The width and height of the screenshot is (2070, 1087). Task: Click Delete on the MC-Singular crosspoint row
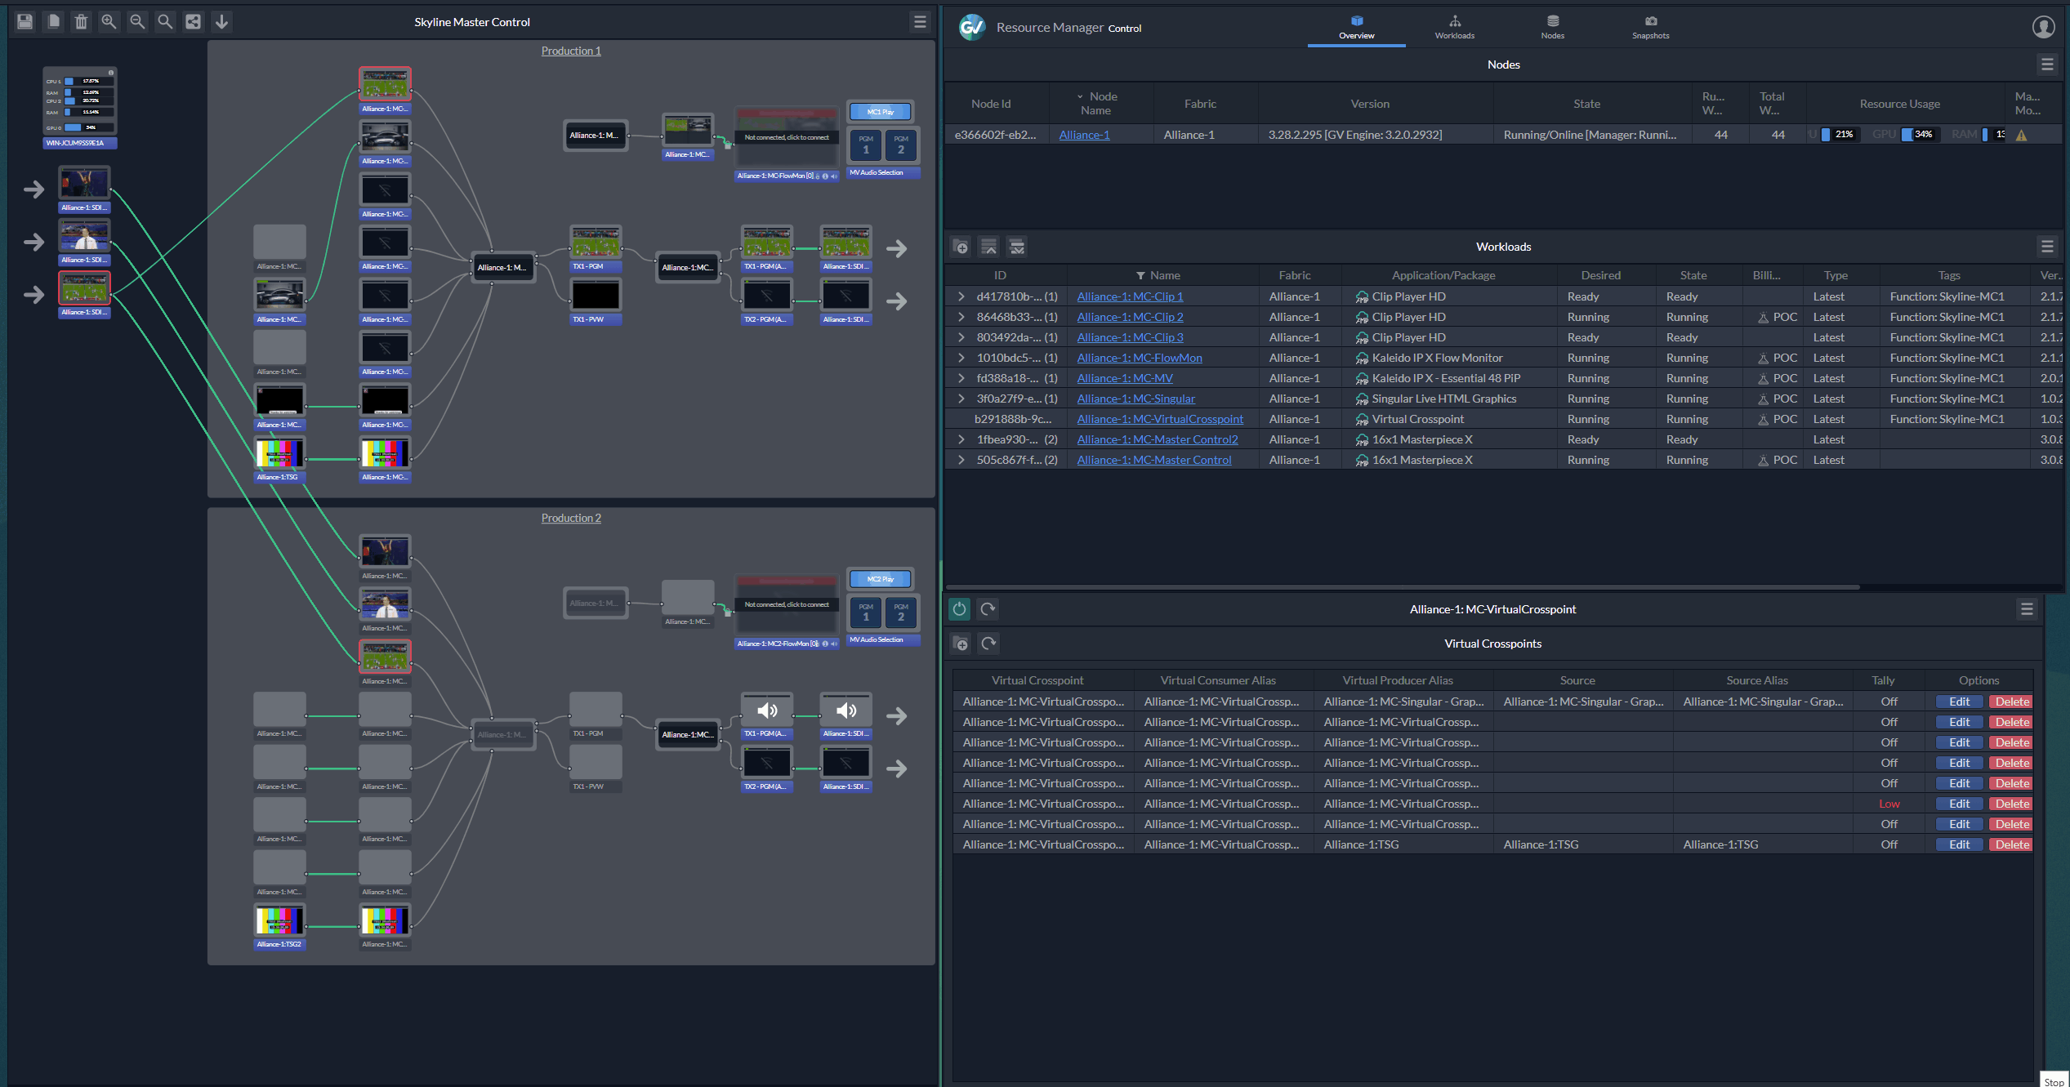point(2011,702)
